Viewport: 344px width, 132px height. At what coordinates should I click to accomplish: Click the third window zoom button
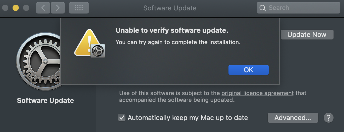(26, 8)
